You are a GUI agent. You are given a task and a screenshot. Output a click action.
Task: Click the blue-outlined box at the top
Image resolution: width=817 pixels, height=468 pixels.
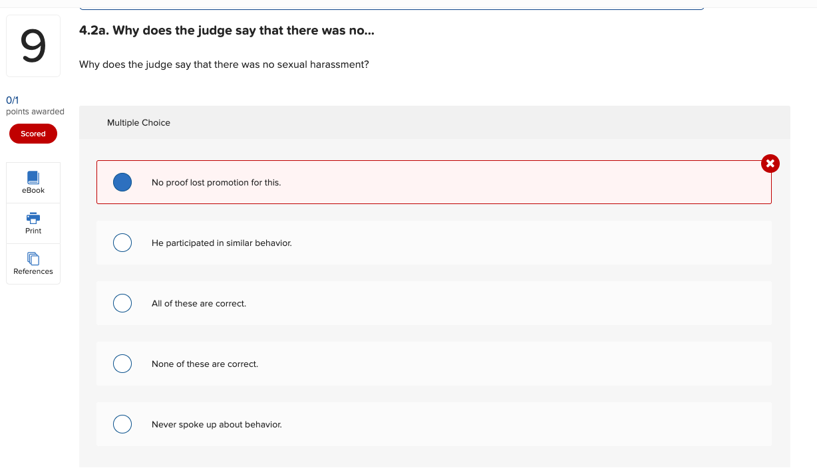click(x=391, y=5)
